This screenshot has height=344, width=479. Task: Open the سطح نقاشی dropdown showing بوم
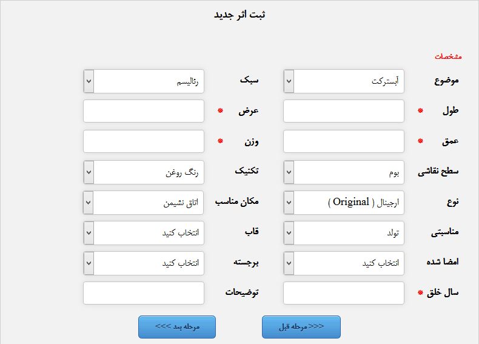(344, 172)
